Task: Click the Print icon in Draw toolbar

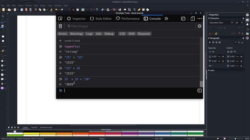Action: click(30, 10)
